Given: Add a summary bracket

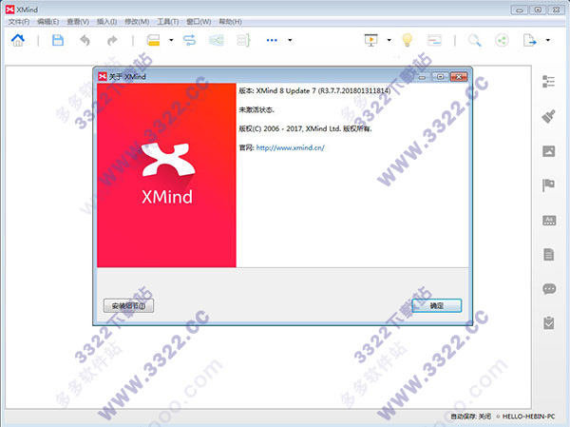Looking at the screenshot, I should (243, 40).
